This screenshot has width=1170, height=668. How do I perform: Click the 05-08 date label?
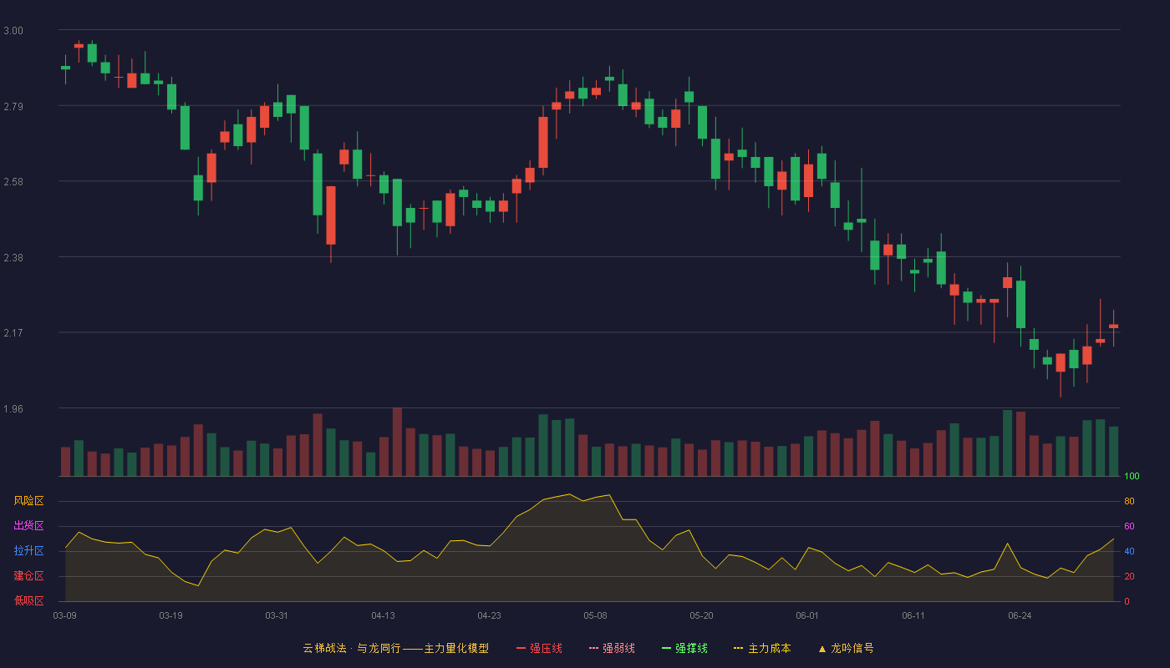pos(595,615)
